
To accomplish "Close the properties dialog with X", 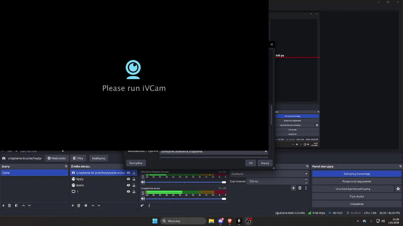I will pos(272,44).
